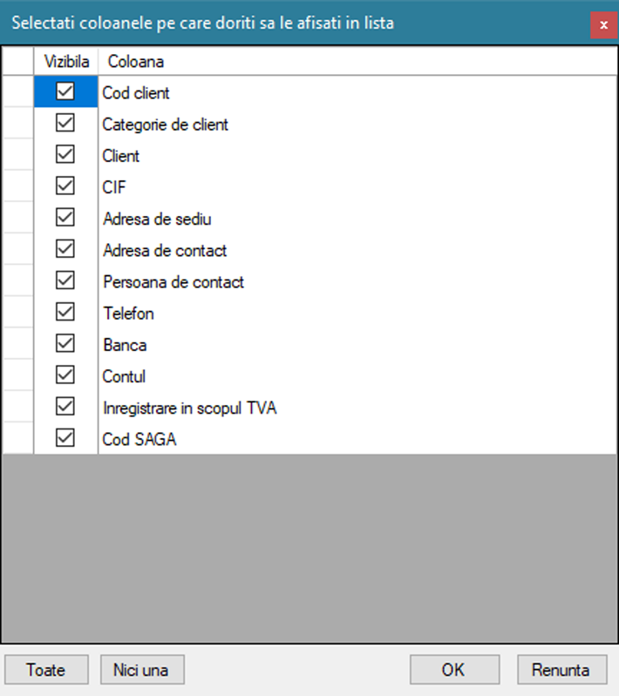Close the column selection dialog

click(603, 25)
